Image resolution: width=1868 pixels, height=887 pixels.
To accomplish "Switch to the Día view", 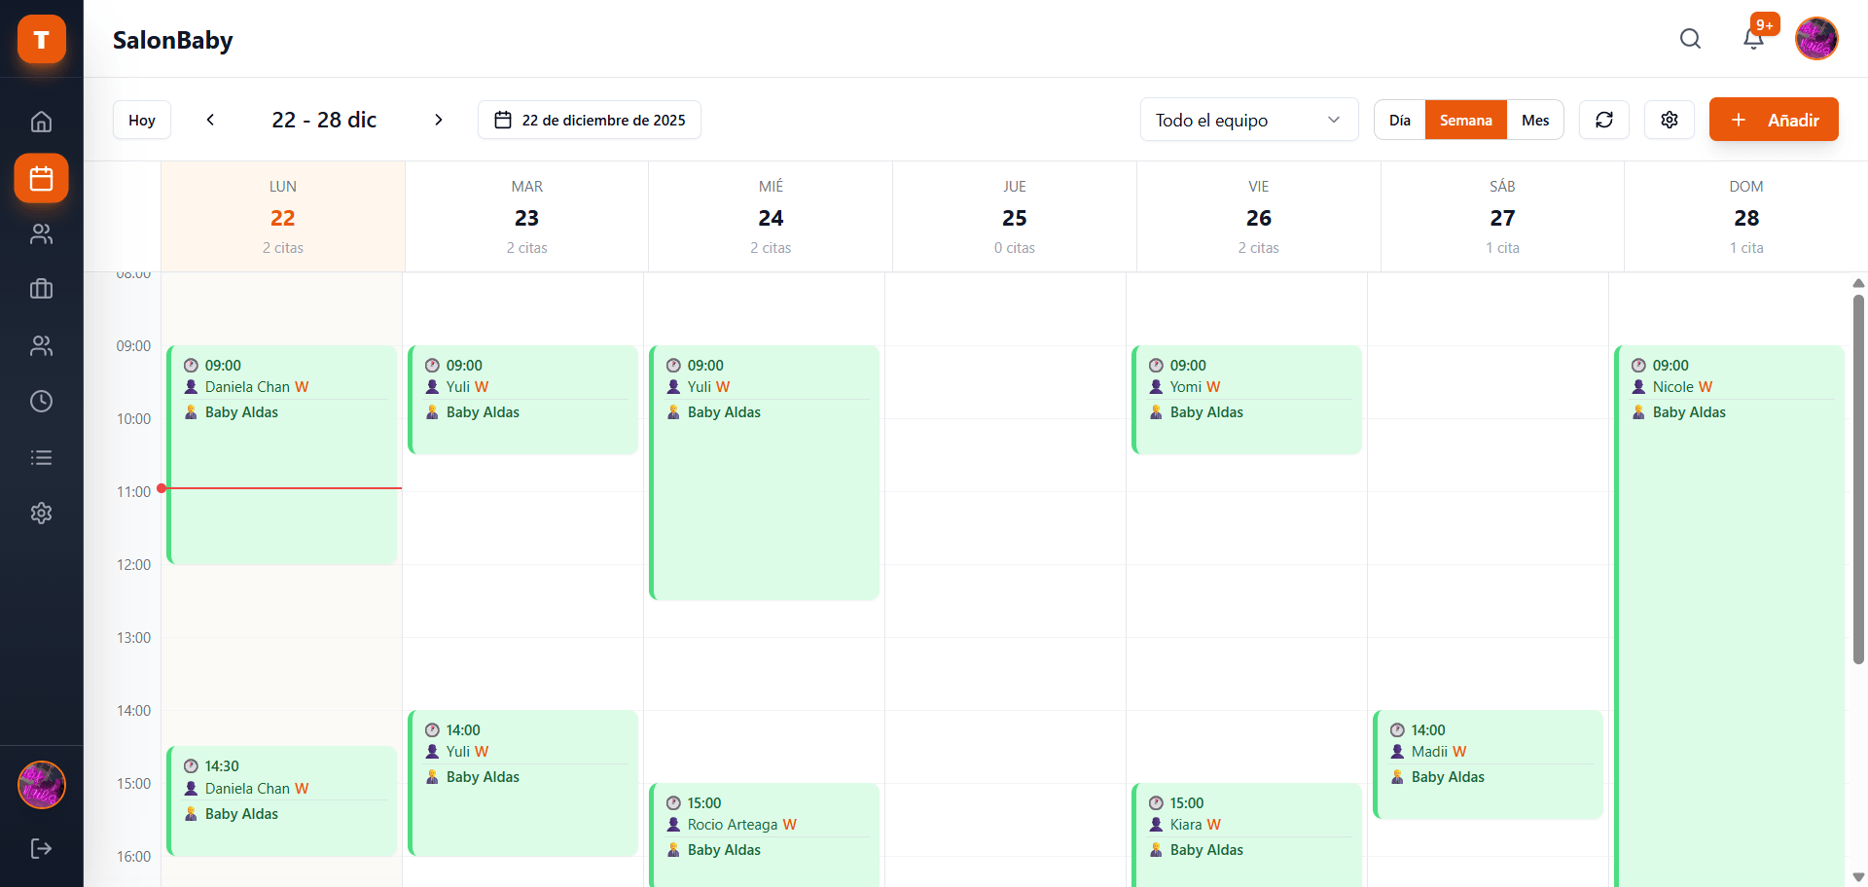I will tap(1399, 120).
